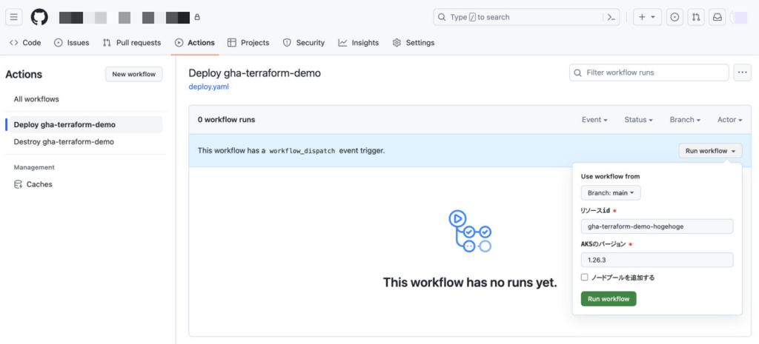Click the リソースid input field
The height and width of the screenshot is (344, 759).
(x=657, y=226)
